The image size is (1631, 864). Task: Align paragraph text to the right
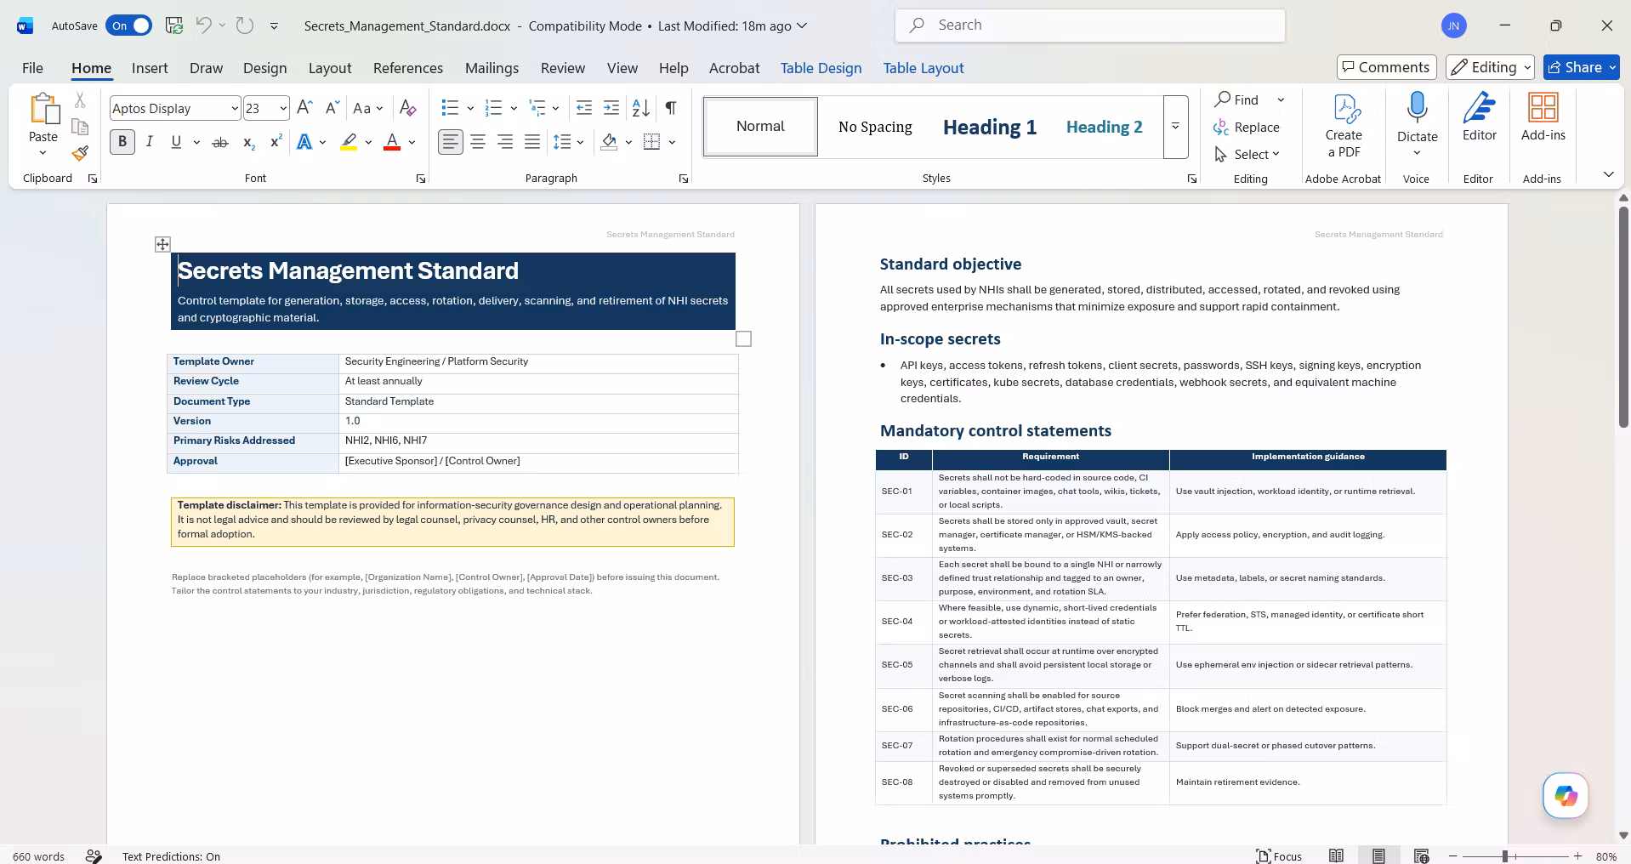click(505, 142)
